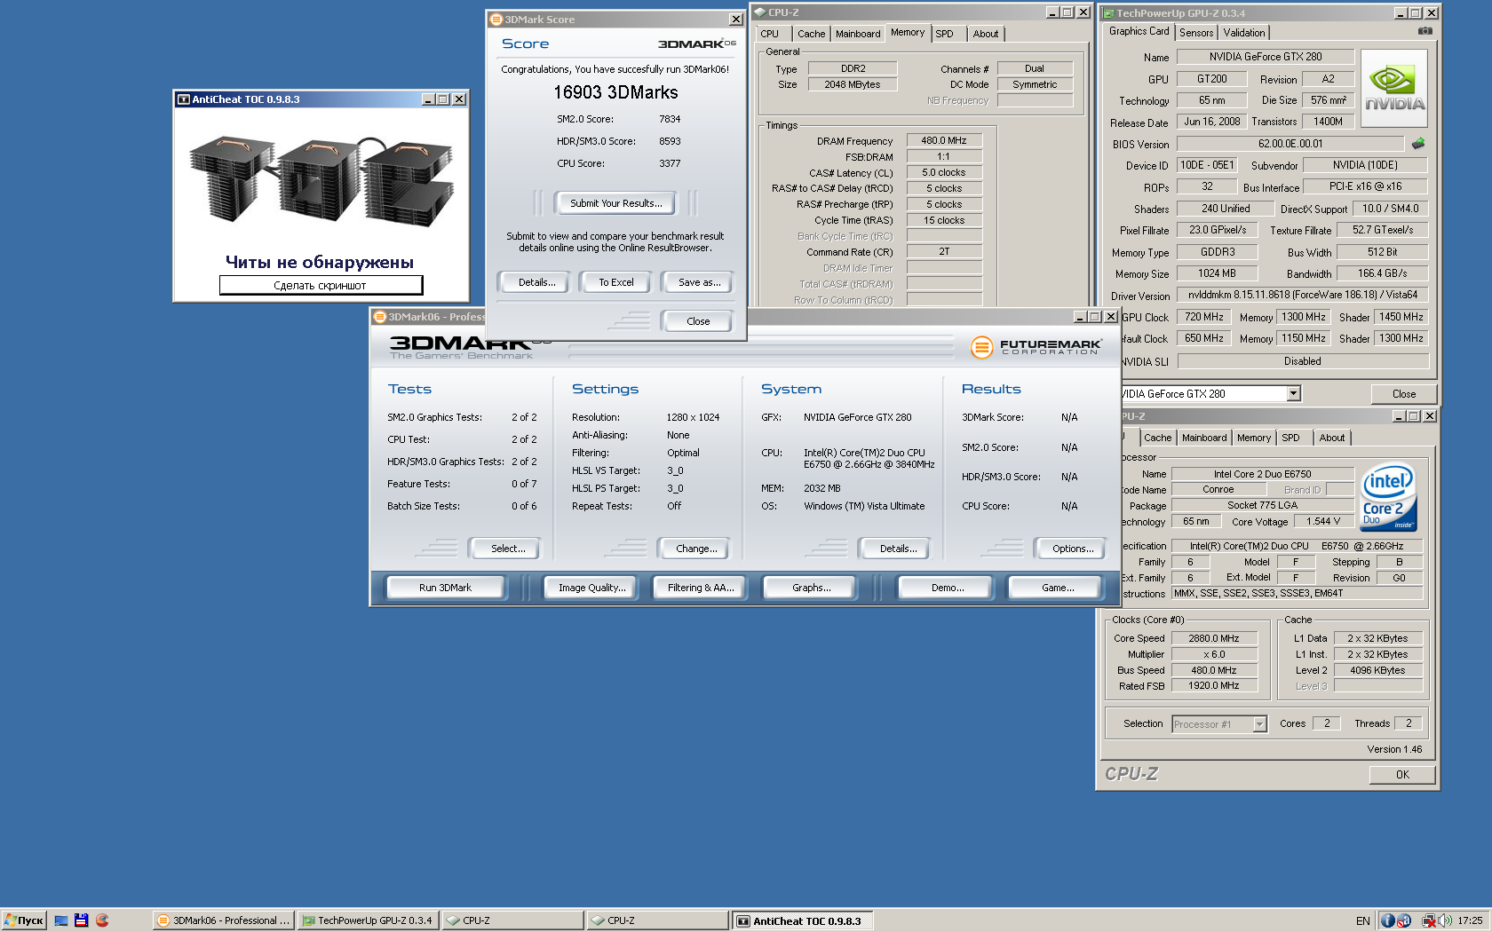Click the floppy disk quick launch icon
This screenshot has height=932, width=1492.
[x=82, y=920]
